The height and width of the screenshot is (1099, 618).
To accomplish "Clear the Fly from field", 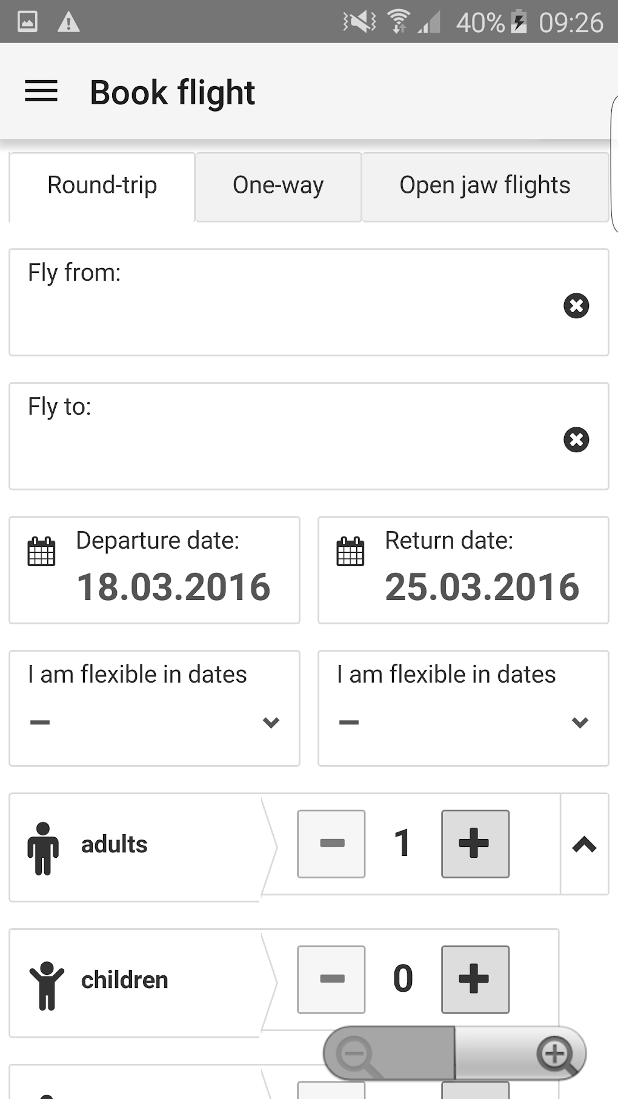I will pos(576,306).
